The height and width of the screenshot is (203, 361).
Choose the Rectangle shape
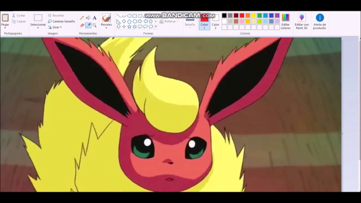[x=135, y=16]
